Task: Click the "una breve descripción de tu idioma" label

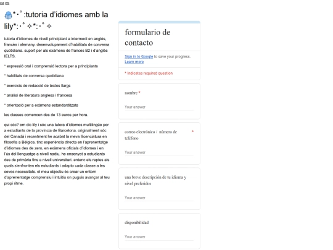Action: click(x=155, y=180)
